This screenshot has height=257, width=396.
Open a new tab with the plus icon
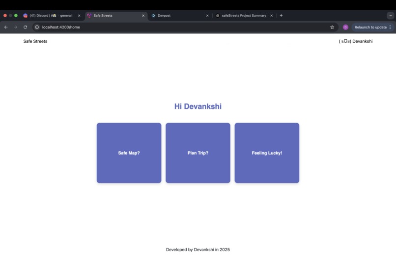coord(281,15)
